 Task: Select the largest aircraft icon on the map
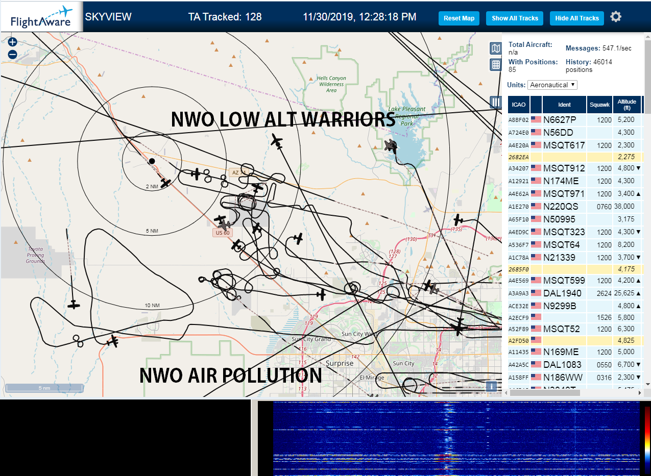pyautogui.click(x=459, y=327)
